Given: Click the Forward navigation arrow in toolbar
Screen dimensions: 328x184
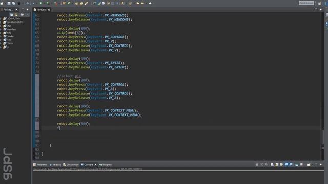Looking at the screenshot, I should 150,3.
